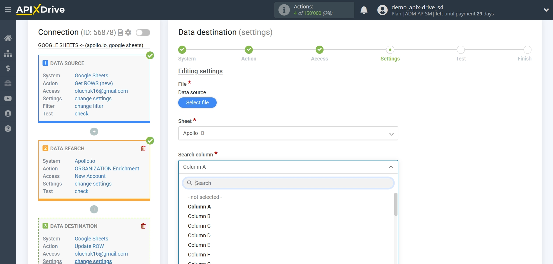Open change settings link in Data Destination
The image size is (553, 264).
pos(93,261)
